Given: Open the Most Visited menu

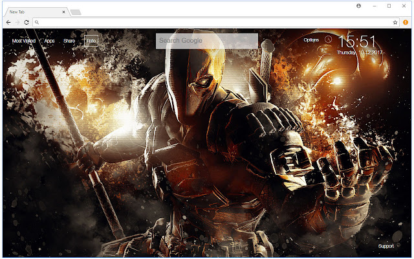Looking at the screenshot, I should pos(24,41).
